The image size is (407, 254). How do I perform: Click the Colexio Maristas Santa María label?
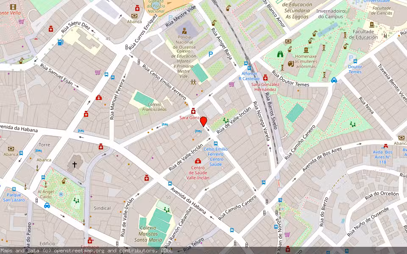click(148, 233)
